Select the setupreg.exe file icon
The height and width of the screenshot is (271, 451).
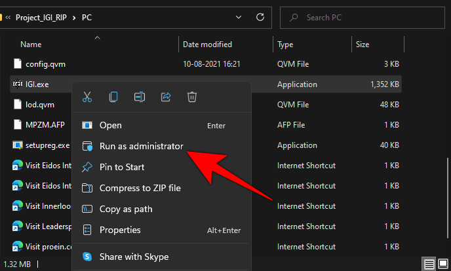(x=18, y=145)
